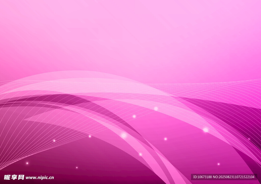Screen dimensions: 261x184
Task: Open the www.nipic.cn watermark link
Action: [x=40, y=178]
